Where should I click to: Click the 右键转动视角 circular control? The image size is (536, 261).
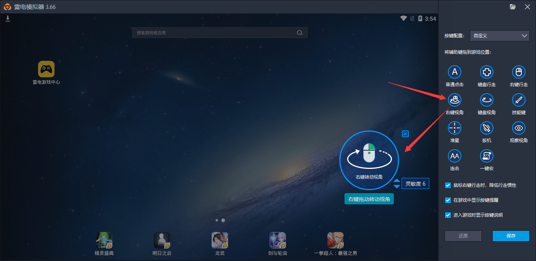click(369, 161)
